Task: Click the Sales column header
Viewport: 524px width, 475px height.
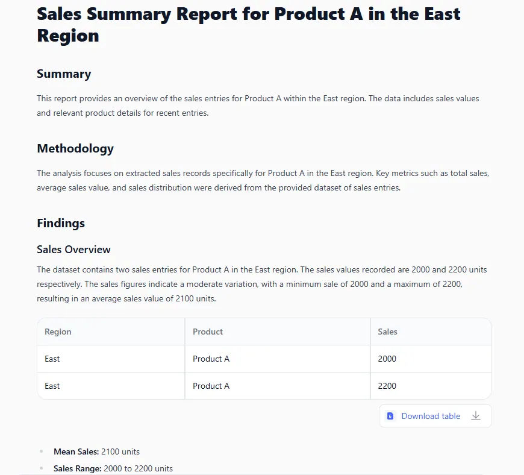Action: (x=387, y=332)
